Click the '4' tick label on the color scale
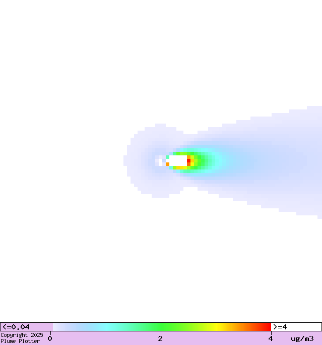This screenshot has width=322, height=345. [271, 338]
